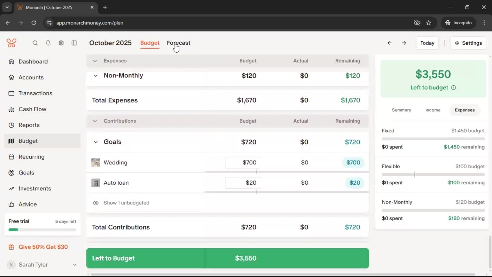Viewport: 492px width, 277px height.
Task: Collapse the Goals group chevron
Action: tap(96, 142)
